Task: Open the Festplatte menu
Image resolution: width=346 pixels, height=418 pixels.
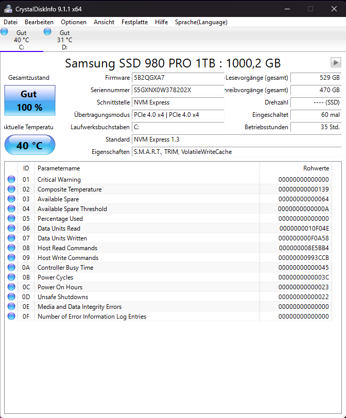Action: click(x=134, y=22)
